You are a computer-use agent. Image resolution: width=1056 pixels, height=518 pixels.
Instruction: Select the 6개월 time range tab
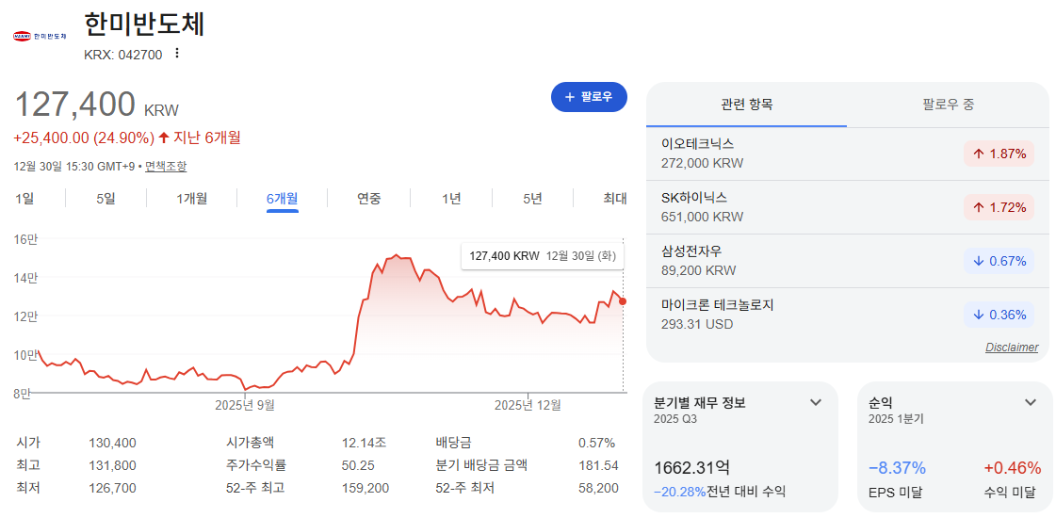point(283,198)
